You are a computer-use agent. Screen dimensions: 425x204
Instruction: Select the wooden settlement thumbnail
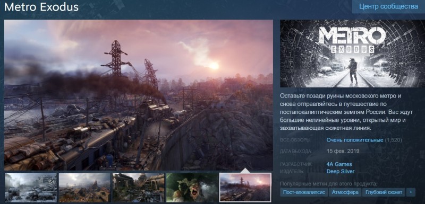138,188
